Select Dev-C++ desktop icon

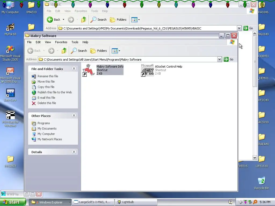pyautogui.click(x=10, y=95)
